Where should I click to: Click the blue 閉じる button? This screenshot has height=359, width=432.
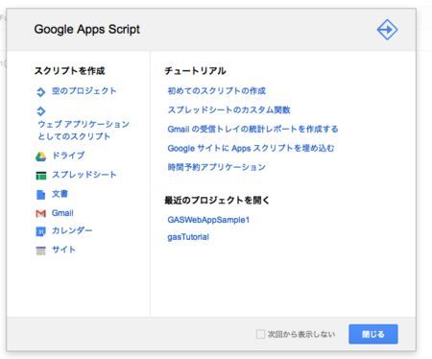pyautogui.click(x=373, y=334)
